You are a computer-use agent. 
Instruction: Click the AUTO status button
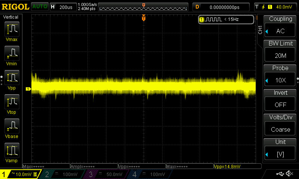pos(39,7)
